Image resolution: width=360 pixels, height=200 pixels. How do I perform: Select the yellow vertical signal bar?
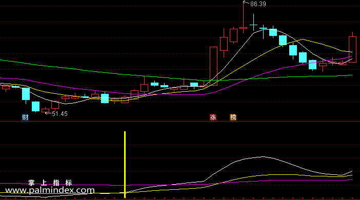pyautogui.click(x=125, y=165)
